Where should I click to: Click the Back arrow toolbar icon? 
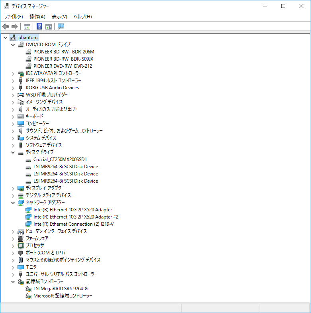click(6, 26)
